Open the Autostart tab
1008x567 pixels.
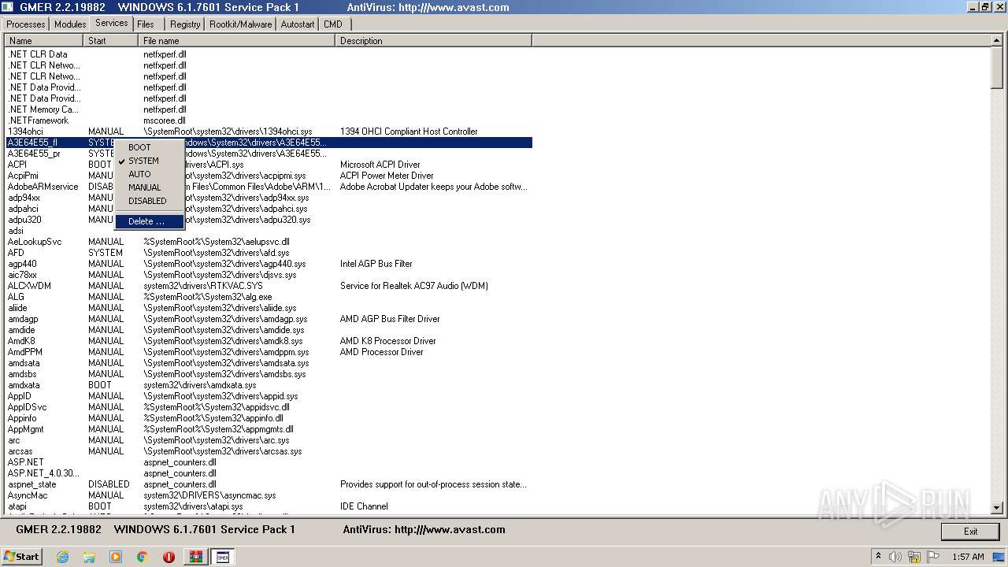(x=298, y=24)
